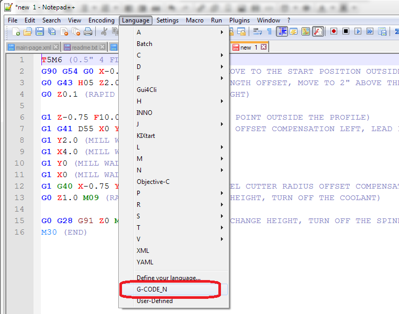399x314 pixels.
Task: Click the Playback macro play icon
Action: [358, 31]
